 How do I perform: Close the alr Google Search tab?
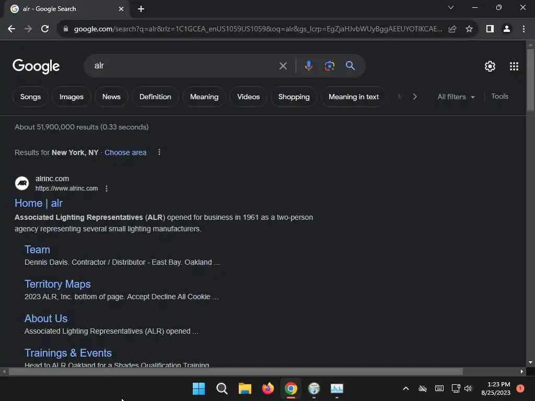click(x=121, y=9)
